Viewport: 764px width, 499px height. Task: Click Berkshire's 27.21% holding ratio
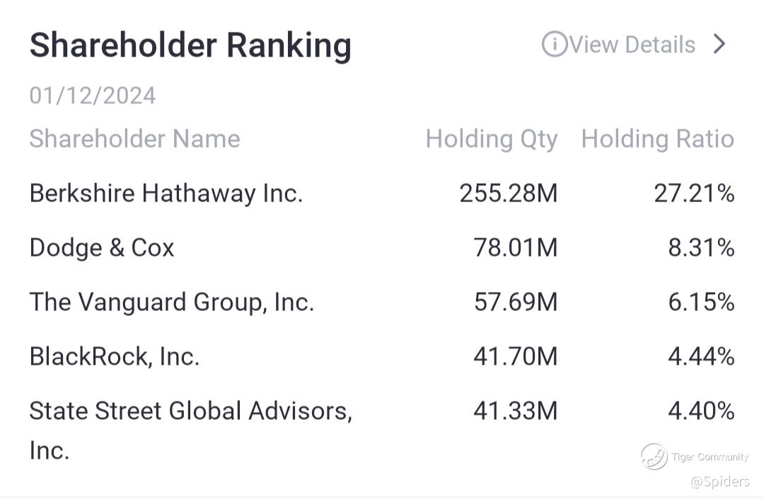tap(695, 193)
